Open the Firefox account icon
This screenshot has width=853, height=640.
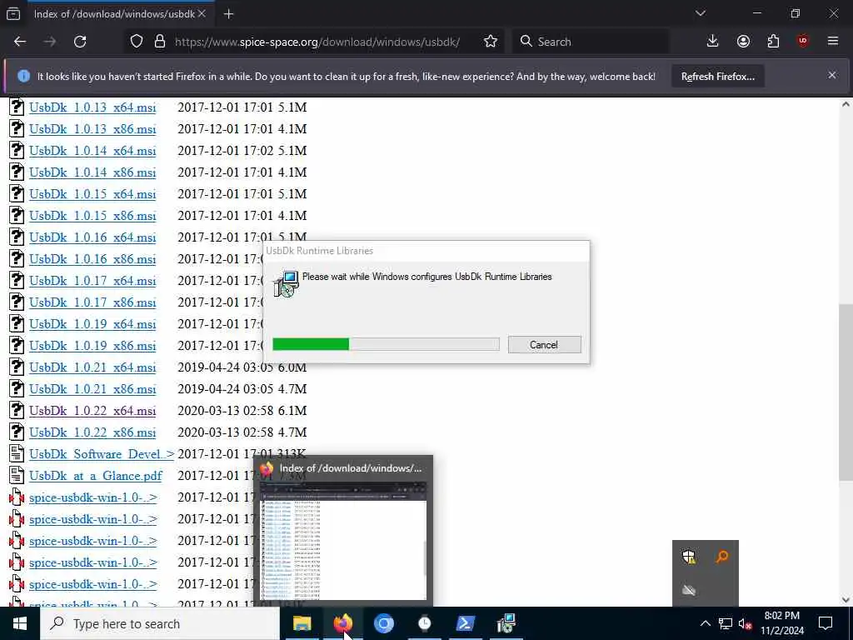[x=743, y=42]
